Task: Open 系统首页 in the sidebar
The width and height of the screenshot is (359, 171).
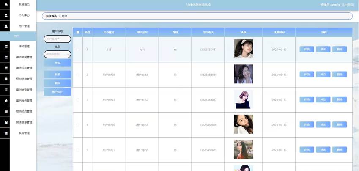Action: pyautogui.click(x=24, y=4)
